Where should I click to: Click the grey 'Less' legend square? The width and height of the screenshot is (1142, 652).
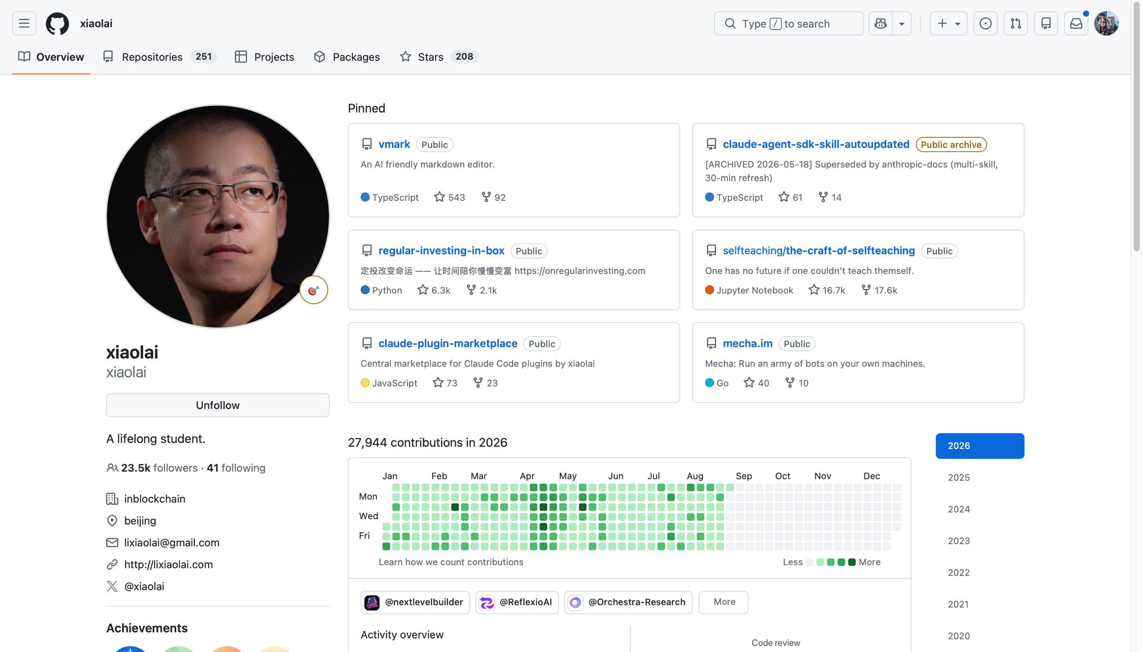click(x=810, y=562)
